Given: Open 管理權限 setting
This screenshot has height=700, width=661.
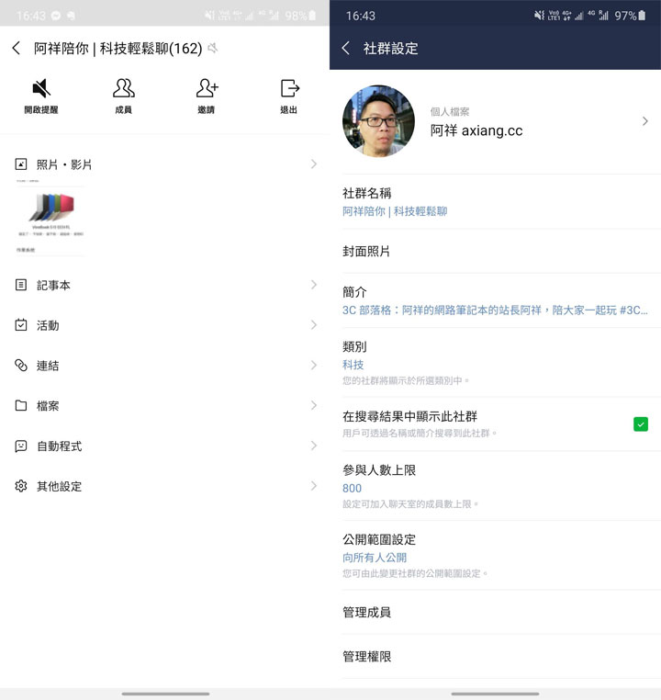Looking at the screenshot, I should (495, 656).
